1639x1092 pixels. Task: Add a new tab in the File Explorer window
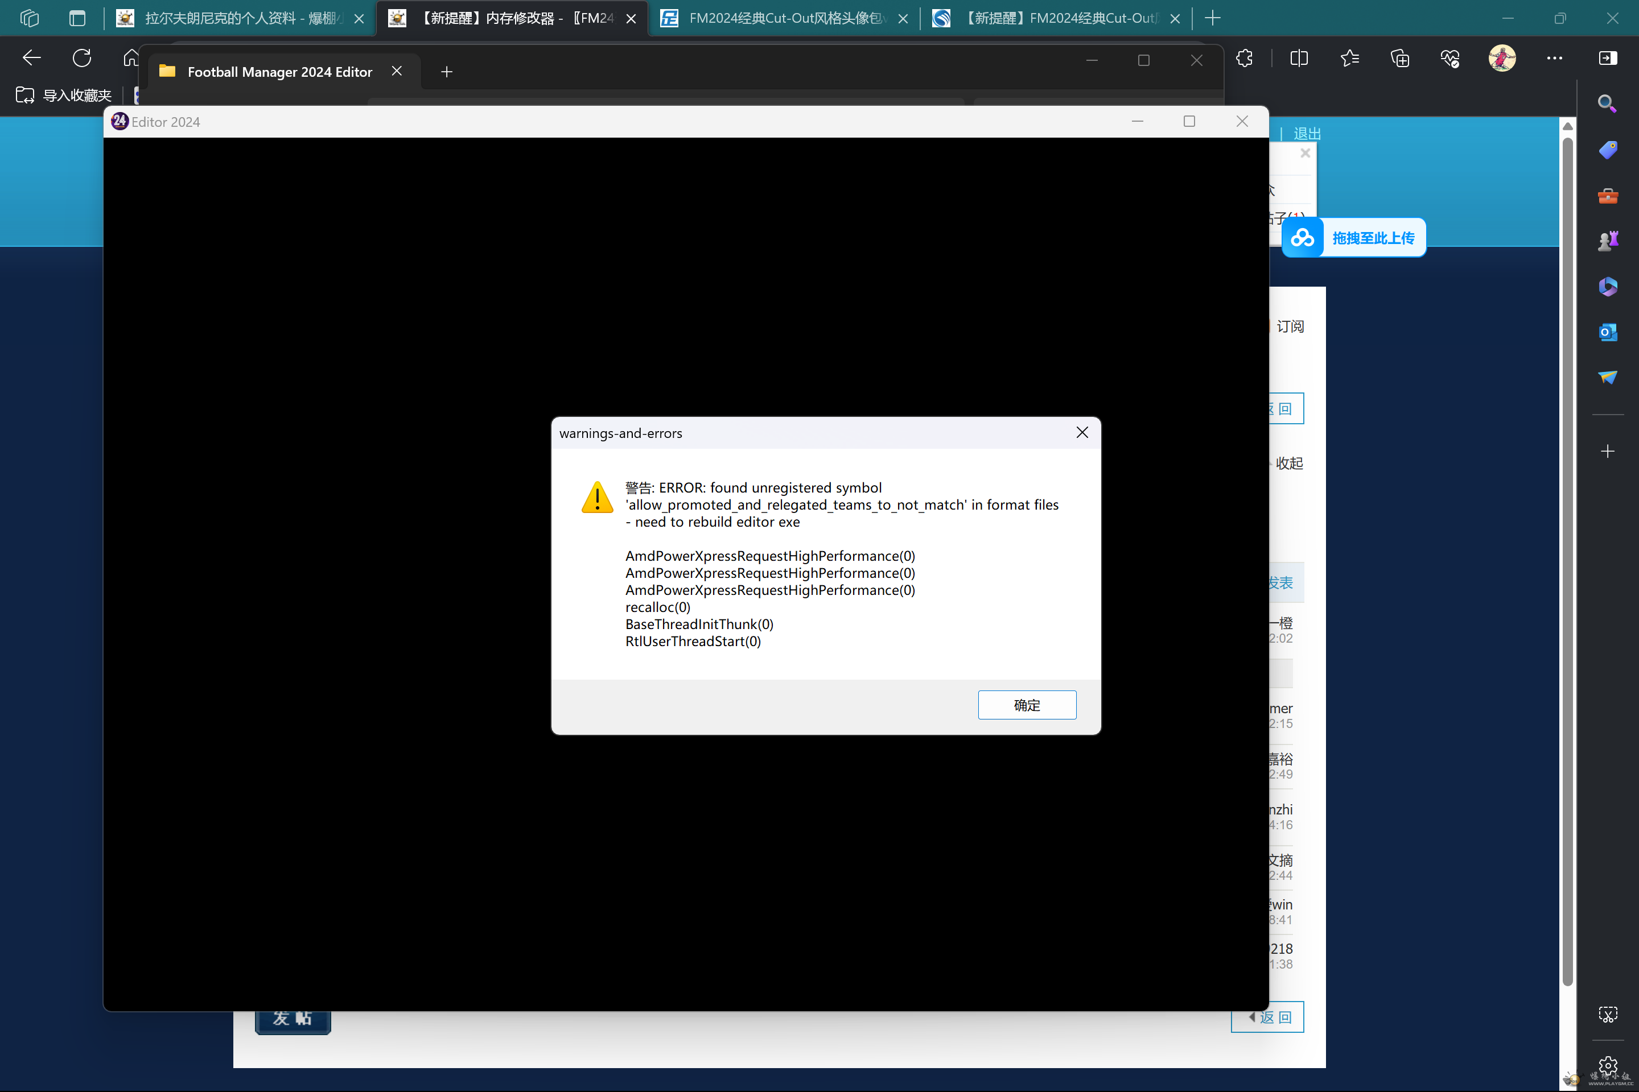point(447,72)
